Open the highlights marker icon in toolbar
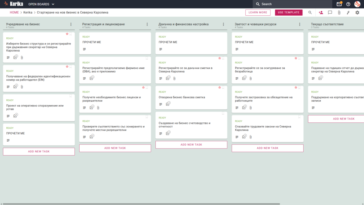Image resolution: width=364 pixels, height=205 pixels. pos(348,12)
